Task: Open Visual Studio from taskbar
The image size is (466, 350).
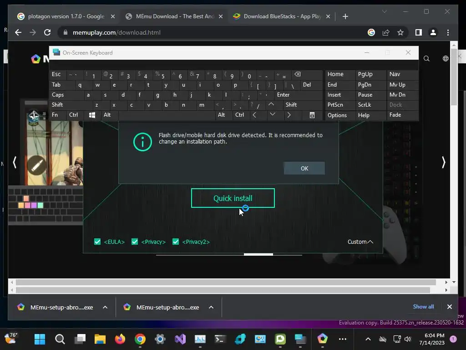Action: 180,339
